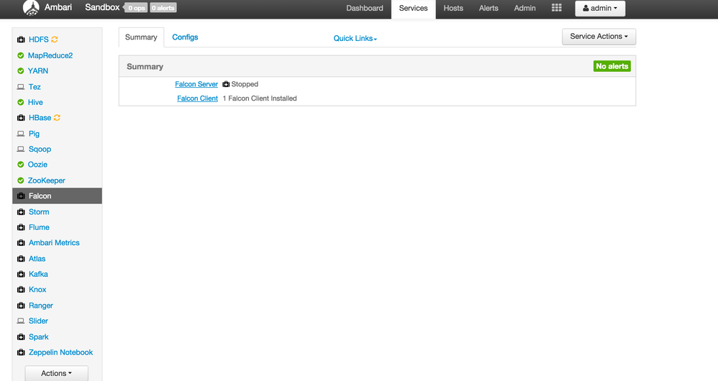
Task: Select the Kafka service
Action: click(x=38, y=274)
